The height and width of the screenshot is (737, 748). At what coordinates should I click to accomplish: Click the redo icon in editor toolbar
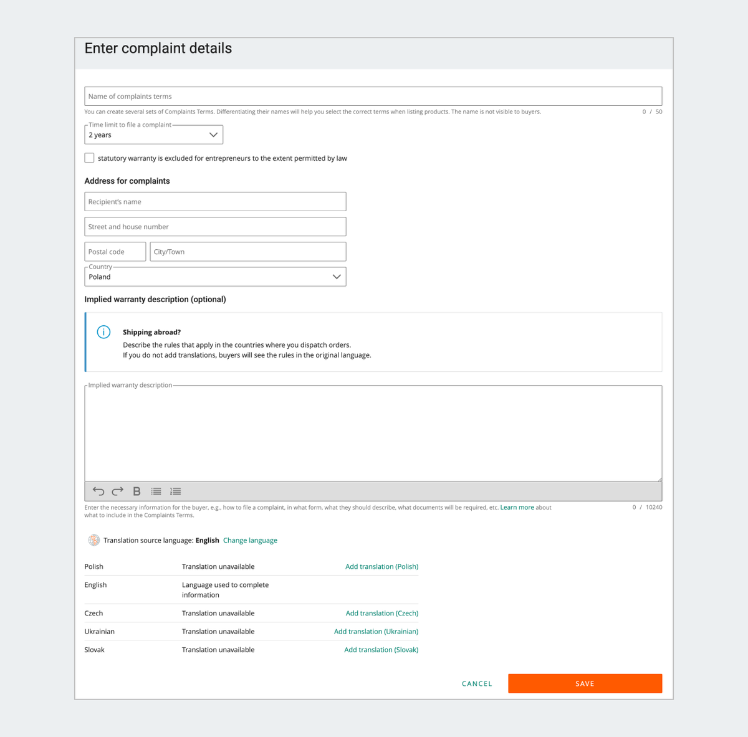click(x=117, y=491)
